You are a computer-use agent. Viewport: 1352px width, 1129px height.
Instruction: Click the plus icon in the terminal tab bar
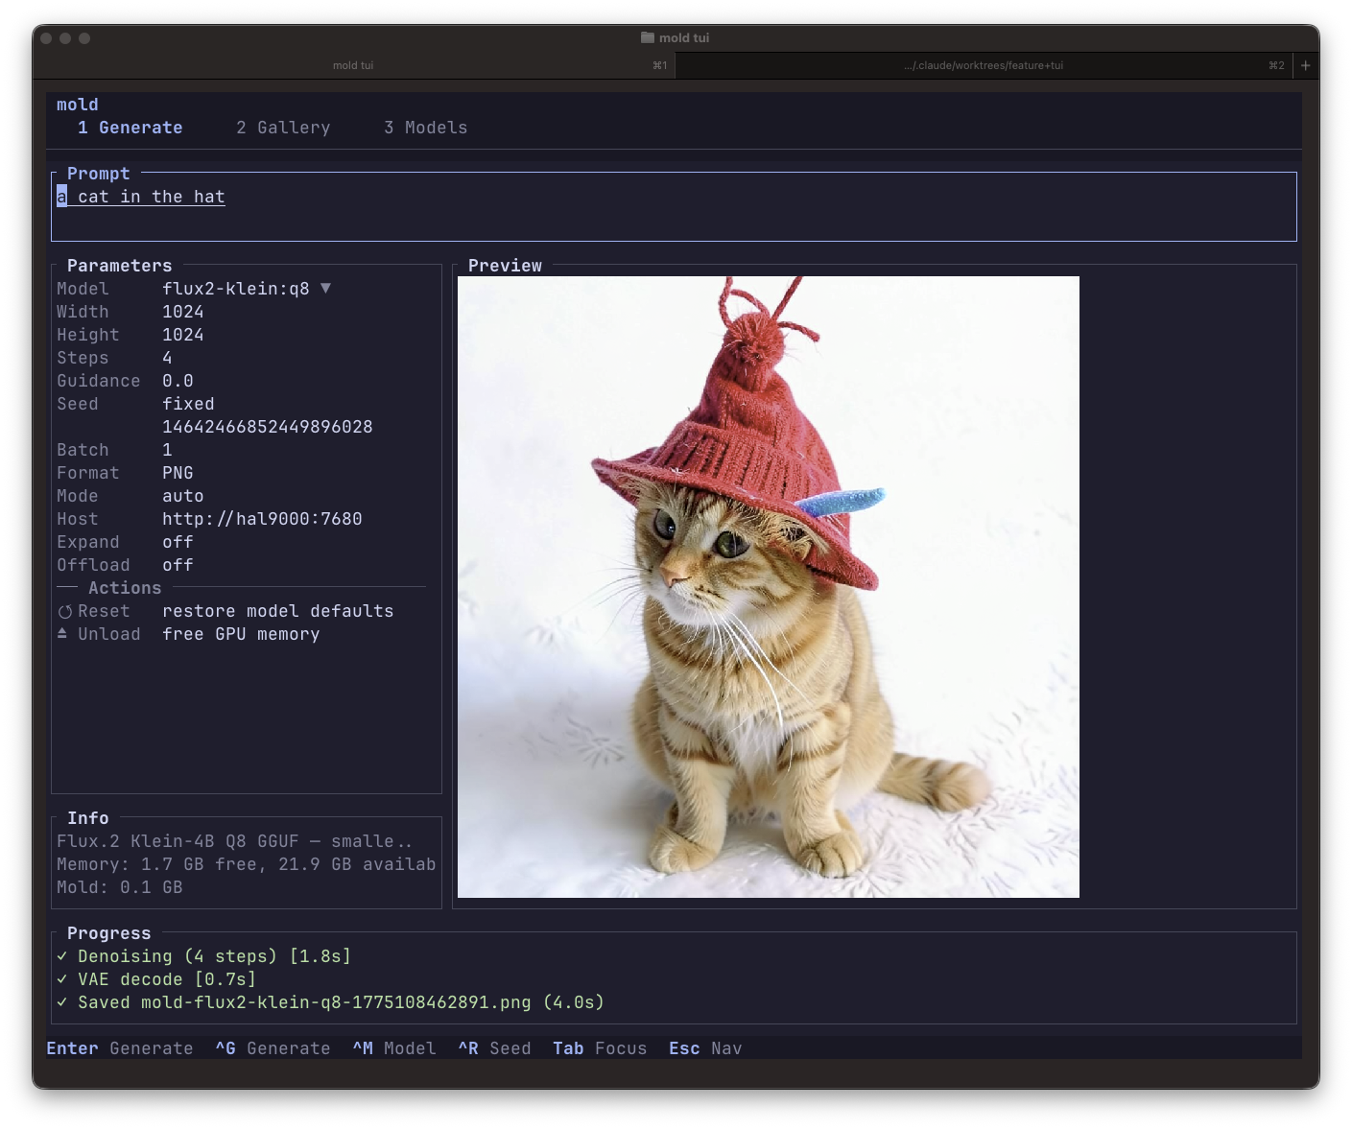coord(1305,65)
